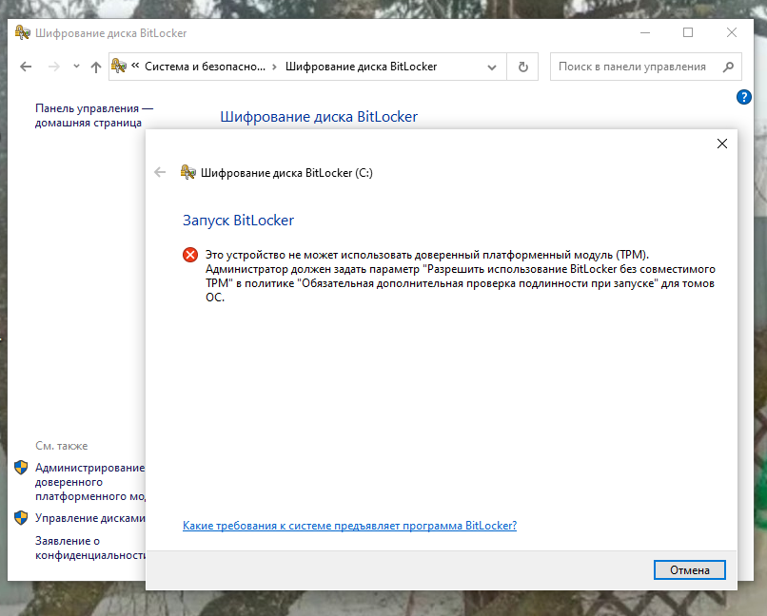This screenshot has width=767, height=616.
Task: Open 'Какие требования к системе предъявляет программа BitLocker?' link
Action: [350, 526]
